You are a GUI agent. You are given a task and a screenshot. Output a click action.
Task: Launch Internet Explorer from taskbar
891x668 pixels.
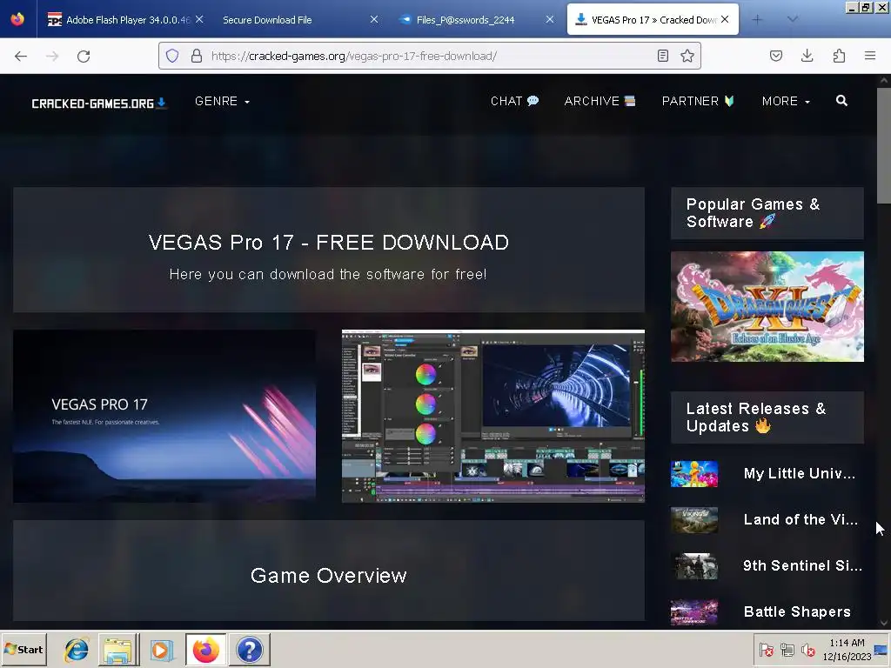pyautogui.click(x=77, y=649)
